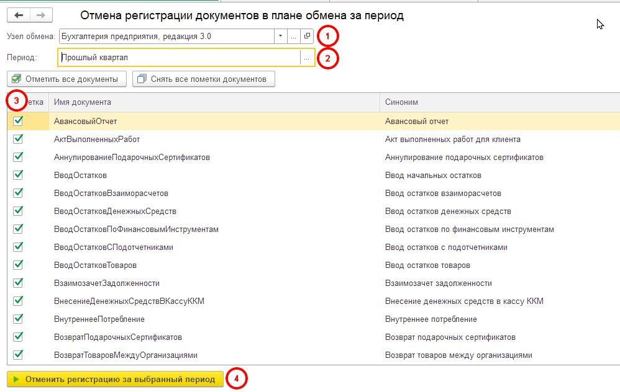Toggle the ВводОстатковТоваров checkbox
This screenshot has height=392, width=620.
pyautogui.click(x=18, y=265)
